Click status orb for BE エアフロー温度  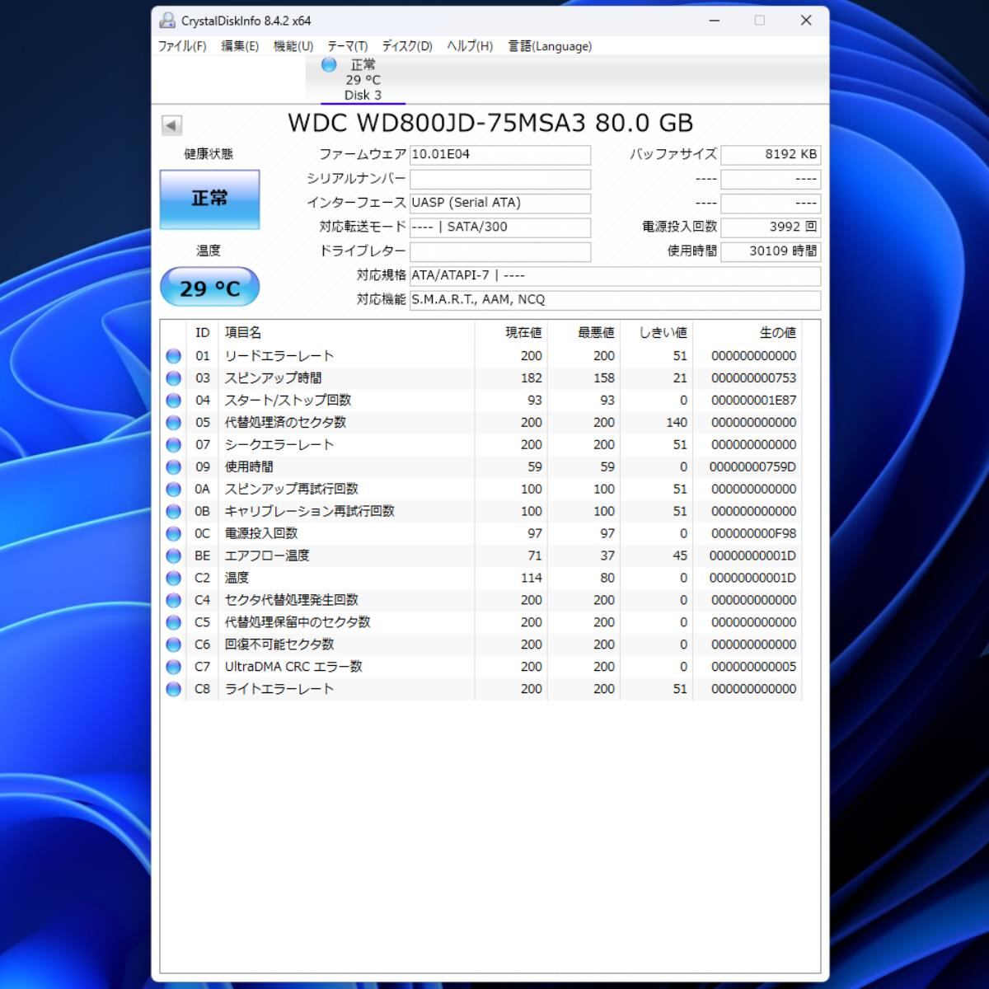click(173, 556)
